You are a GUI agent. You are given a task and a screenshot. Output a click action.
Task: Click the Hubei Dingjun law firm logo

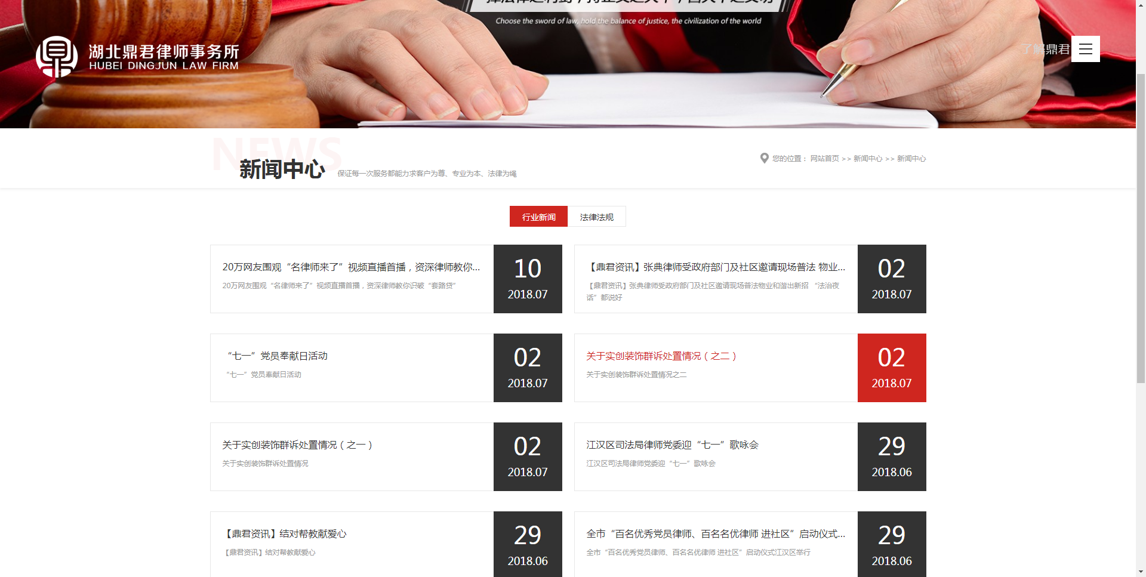pos(137,57)
